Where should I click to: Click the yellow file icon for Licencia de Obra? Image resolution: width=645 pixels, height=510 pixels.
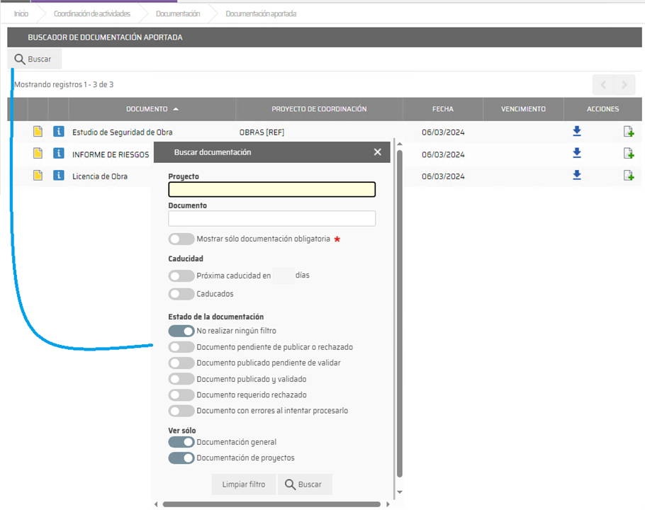pos(38,176)
